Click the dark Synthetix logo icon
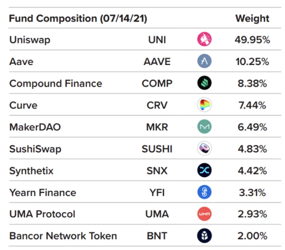 pos(204,170)
